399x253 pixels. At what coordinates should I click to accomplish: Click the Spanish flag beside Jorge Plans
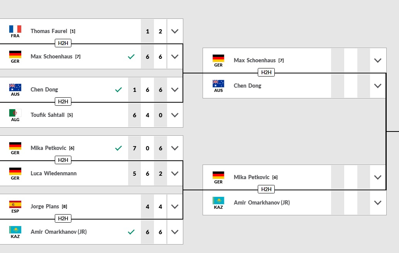[x=15, y=205]
